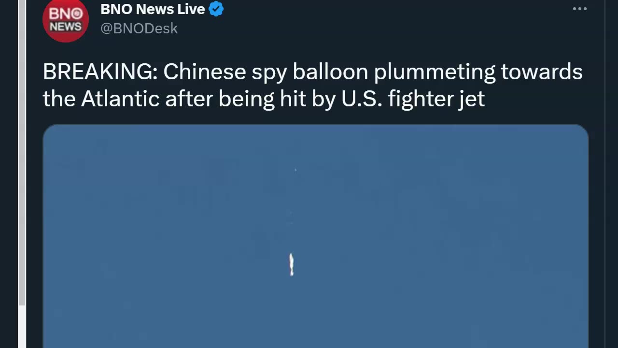This screenshot has width=618, height=348.
Task: Click the word plummeting in the tweet
Action: click(x=435, y=72)
